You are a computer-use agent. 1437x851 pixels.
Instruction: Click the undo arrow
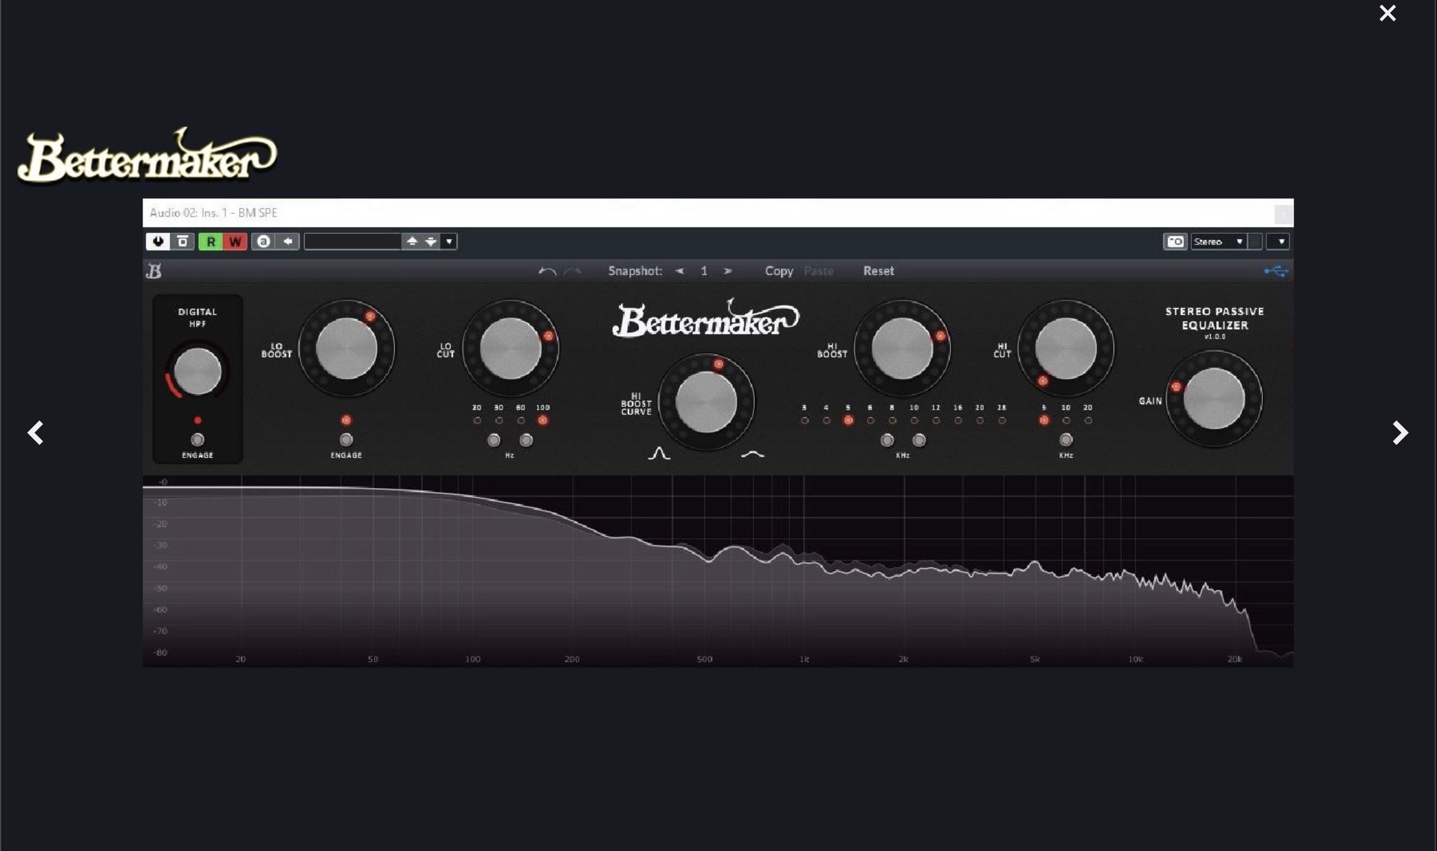[547, 271]
